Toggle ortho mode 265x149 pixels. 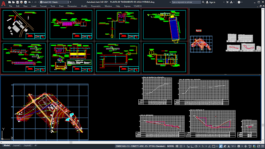192,146
